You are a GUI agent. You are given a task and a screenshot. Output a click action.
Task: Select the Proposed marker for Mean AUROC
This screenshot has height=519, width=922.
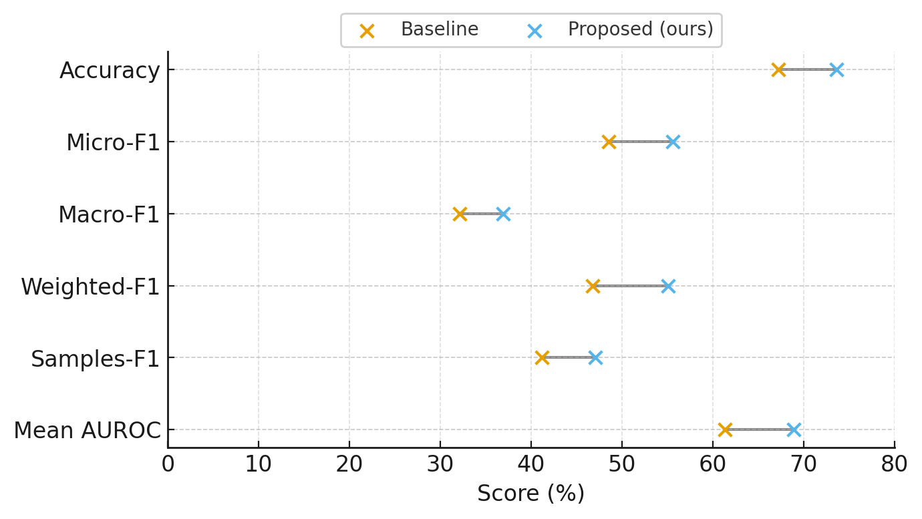pyautogui.click(x=794, y=429)
